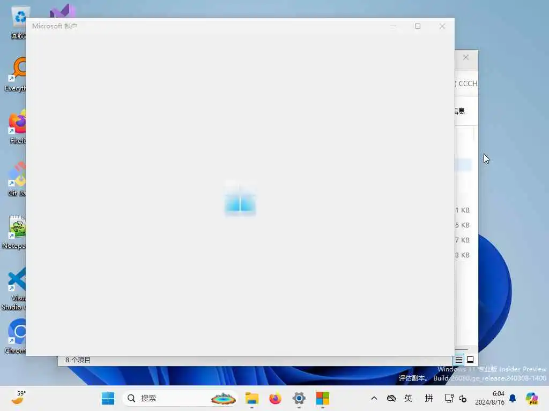
Task: Select the Visual Studio desktop icon
Action: [x=63, y=11]
